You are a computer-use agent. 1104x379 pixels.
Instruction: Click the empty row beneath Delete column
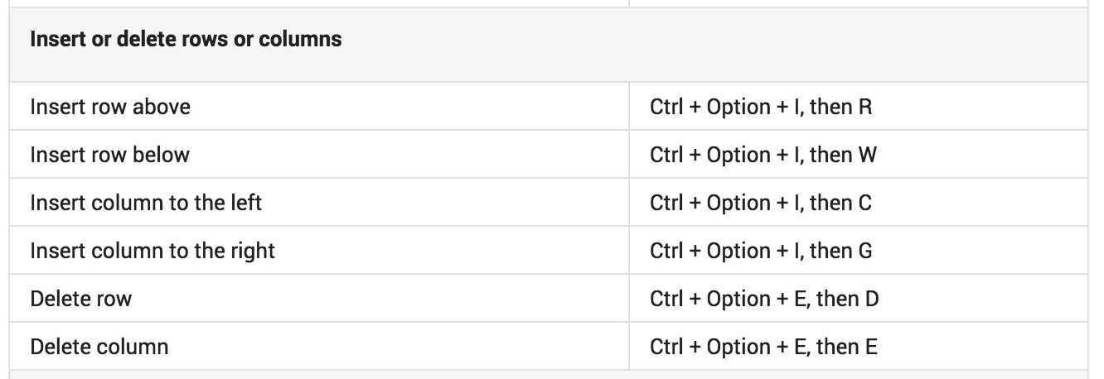tap(548, 375)
